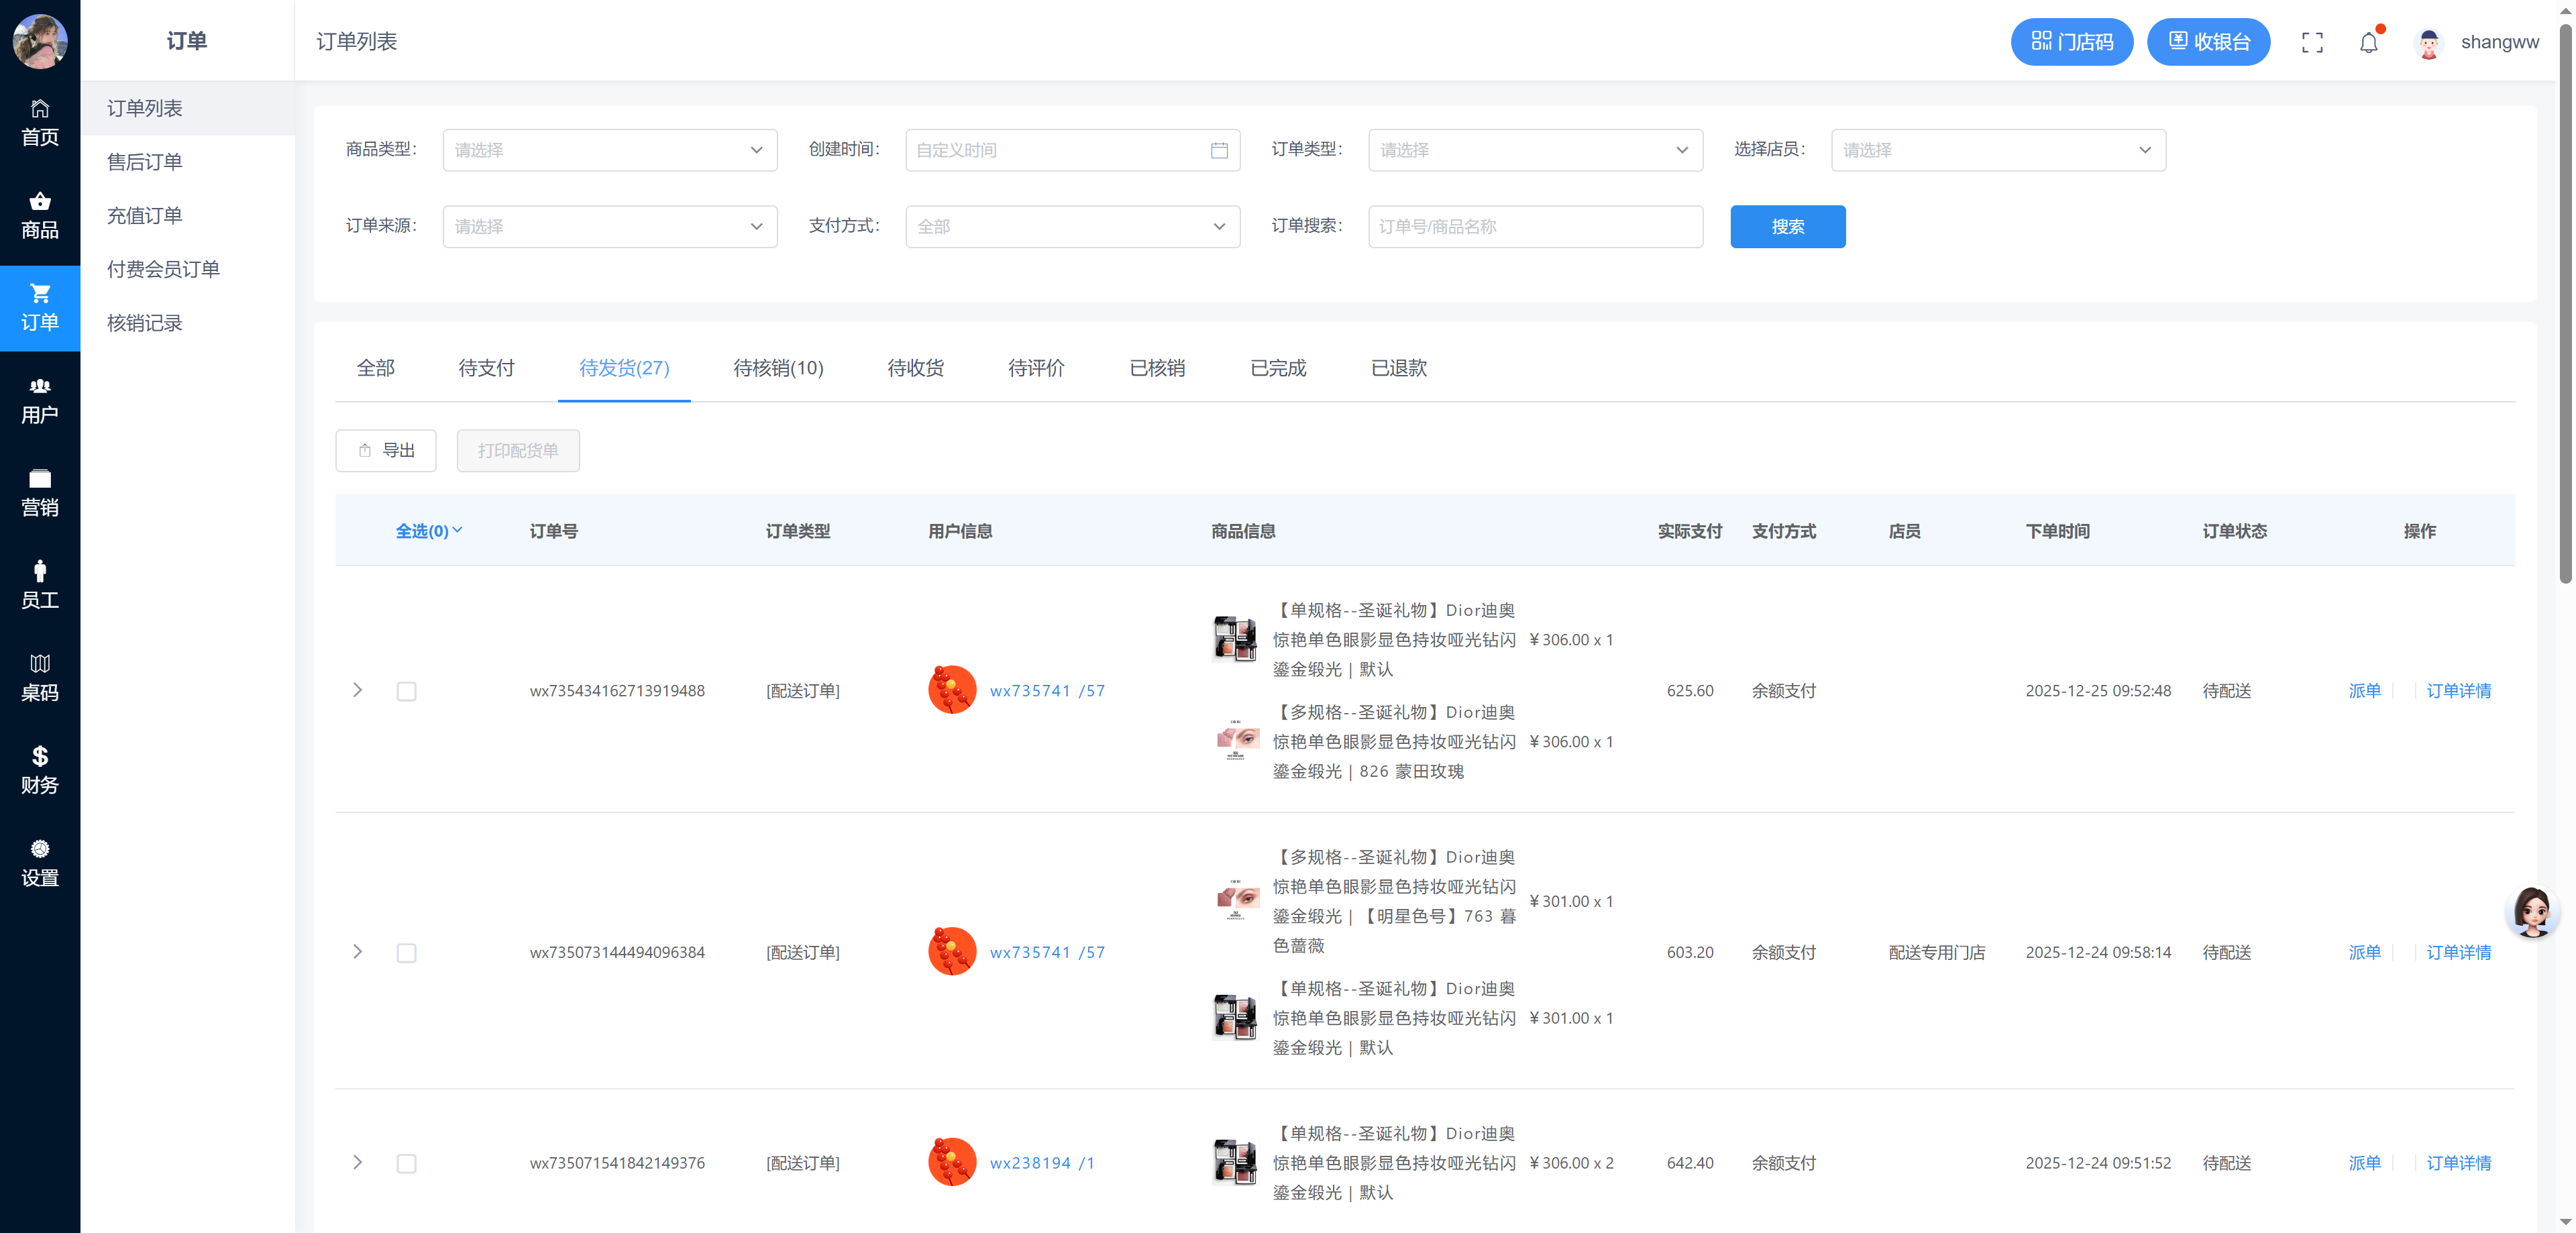
Task: Check order wx735434162713919488 checkbox
Action: click(406, 691)
